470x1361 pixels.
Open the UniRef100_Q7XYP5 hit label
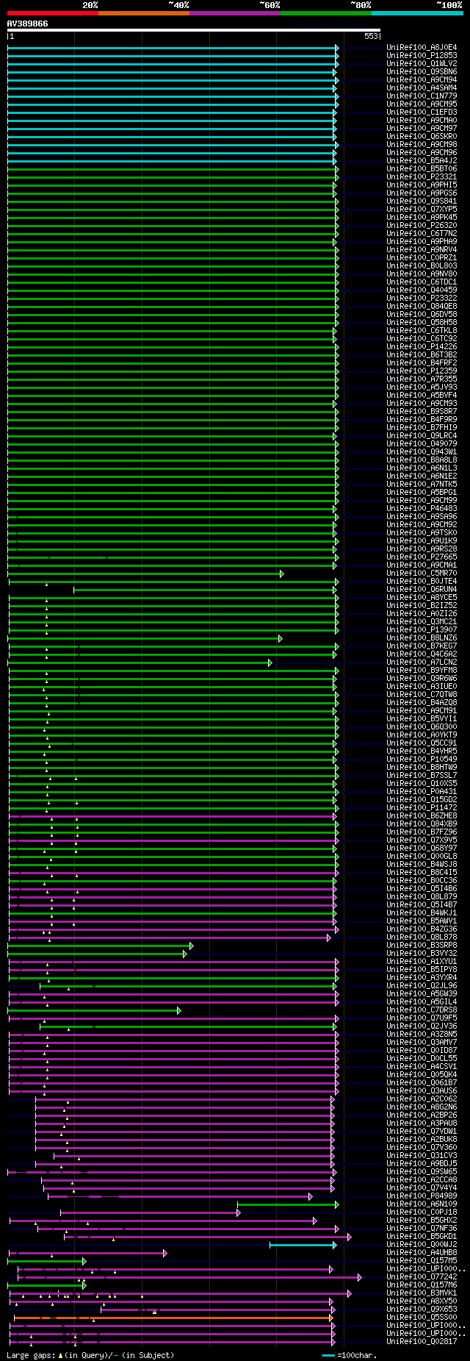click(x=422, y=210)
